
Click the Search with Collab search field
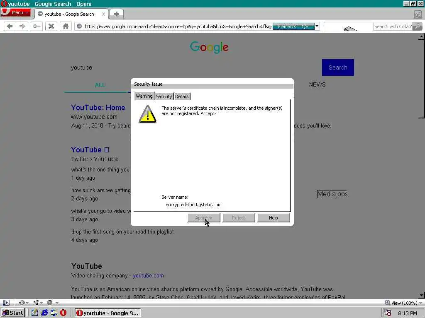[x=393, y=26]
